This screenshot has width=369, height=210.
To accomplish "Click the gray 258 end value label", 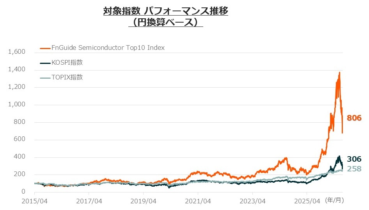I will pyautogui.click(x=354, y=169).
